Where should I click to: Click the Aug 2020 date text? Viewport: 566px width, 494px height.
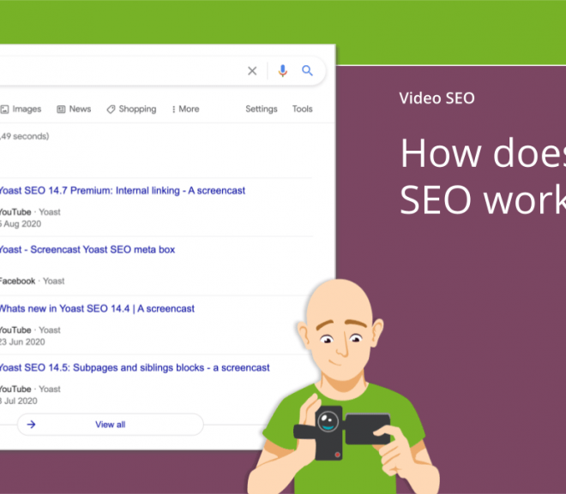tap(21, 223)
